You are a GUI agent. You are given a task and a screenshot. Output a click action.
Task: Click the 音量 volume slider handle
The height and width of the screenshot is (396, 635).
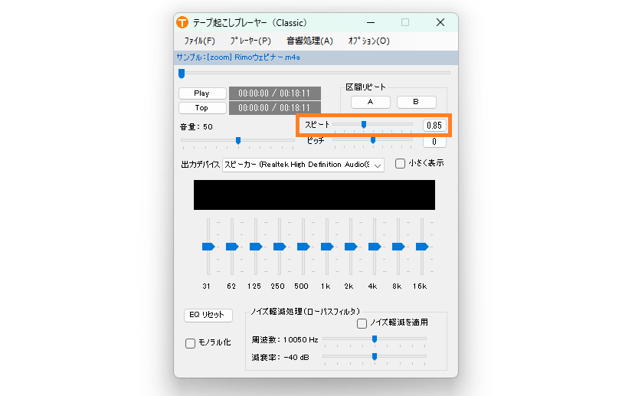[238, 140]
